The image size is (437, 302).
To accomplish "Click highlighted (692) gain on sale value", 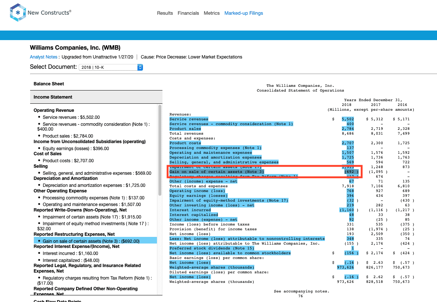I will pos(351,172).
